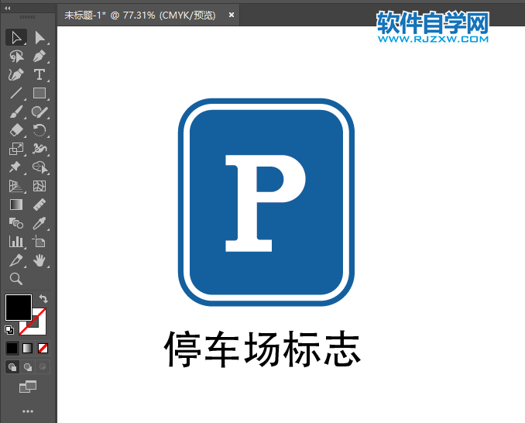Select the Mesh tool

pyautogui.click(x=39, y=186)
